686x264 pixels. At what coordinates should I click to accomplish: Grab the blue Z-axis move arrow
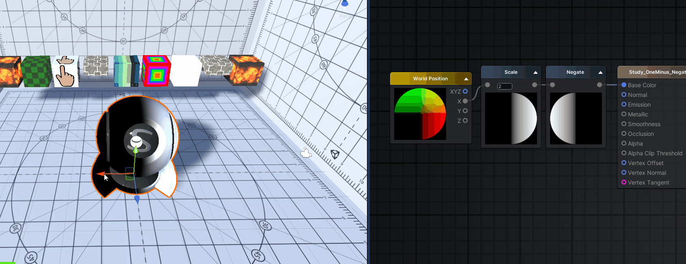(x=137, y=199)
